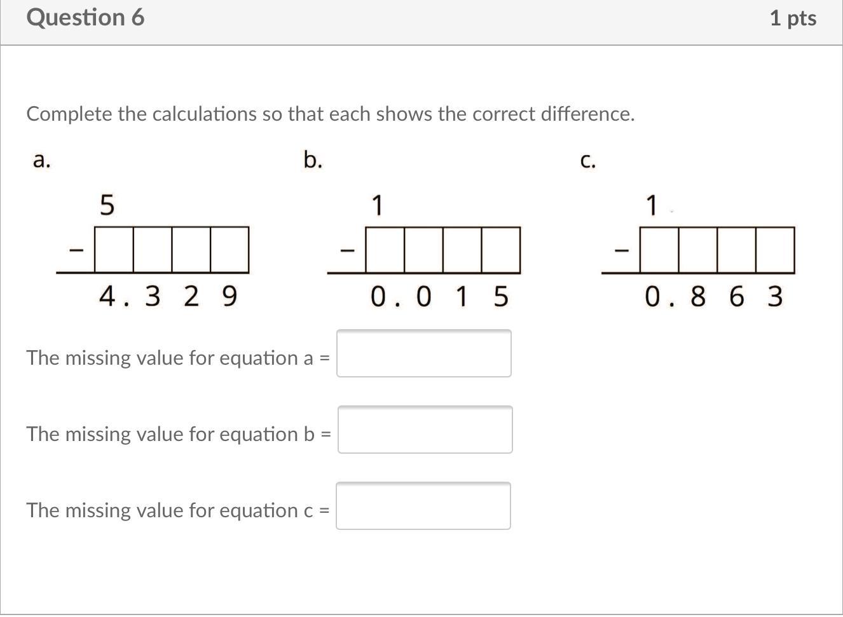Click "The missing value for equation b" text
This screenshot has height=617, width=843.
pyautogui.click(x=170, y=434)
